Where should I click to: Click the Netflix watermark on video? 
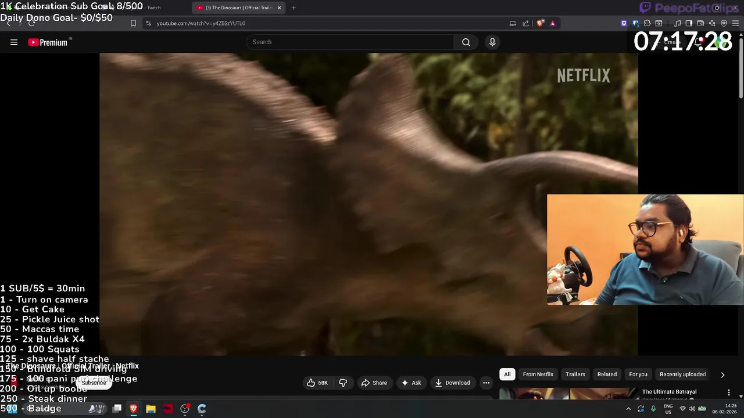pos(584,75)
